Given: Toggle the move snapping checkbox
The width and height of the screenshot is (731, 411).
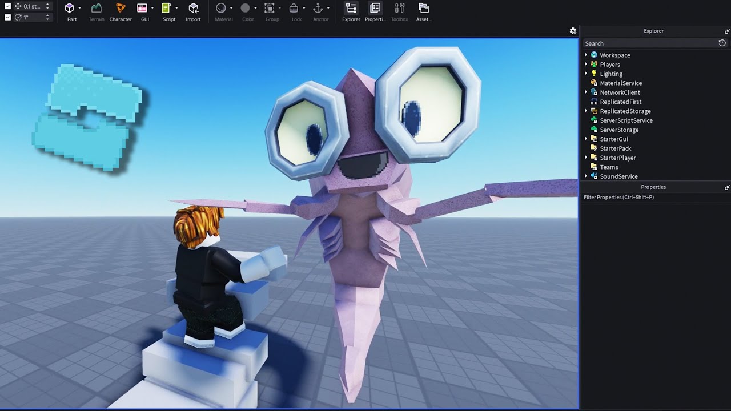Looking at the screenshot, I should [x=7, y=6].
